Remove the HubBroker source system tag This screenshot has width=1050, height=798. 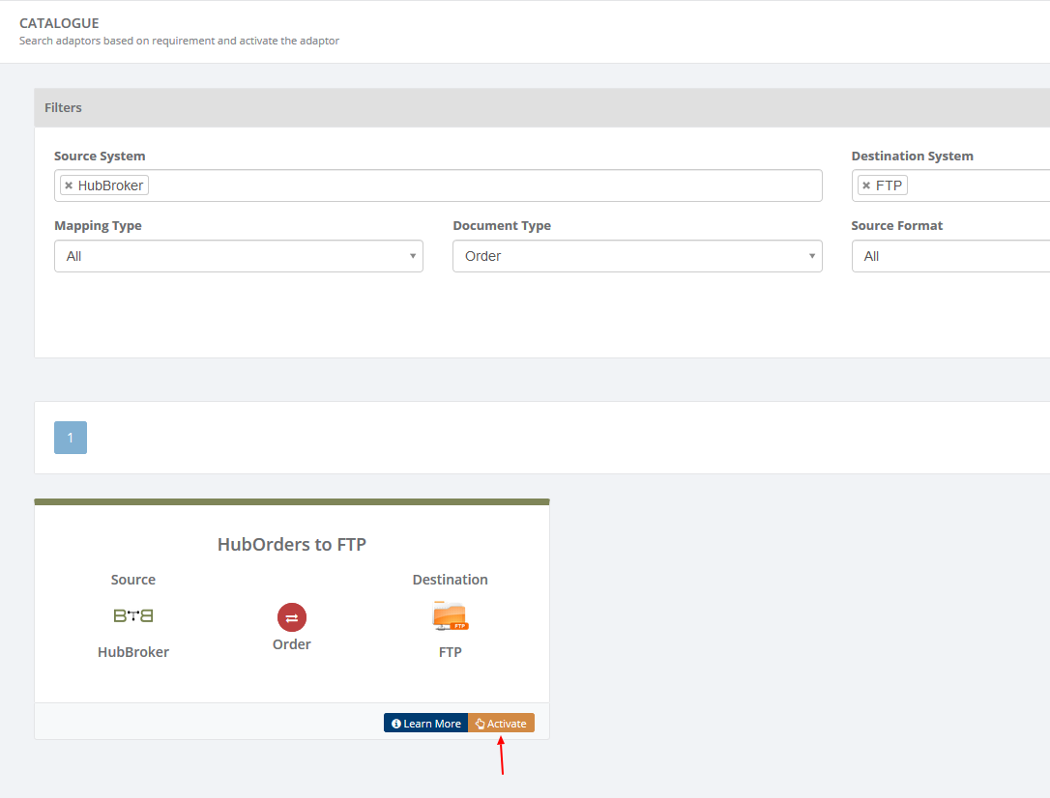coord(69,185)
